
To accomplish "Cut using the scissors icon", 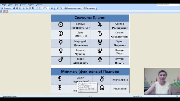I will [24, 8].
